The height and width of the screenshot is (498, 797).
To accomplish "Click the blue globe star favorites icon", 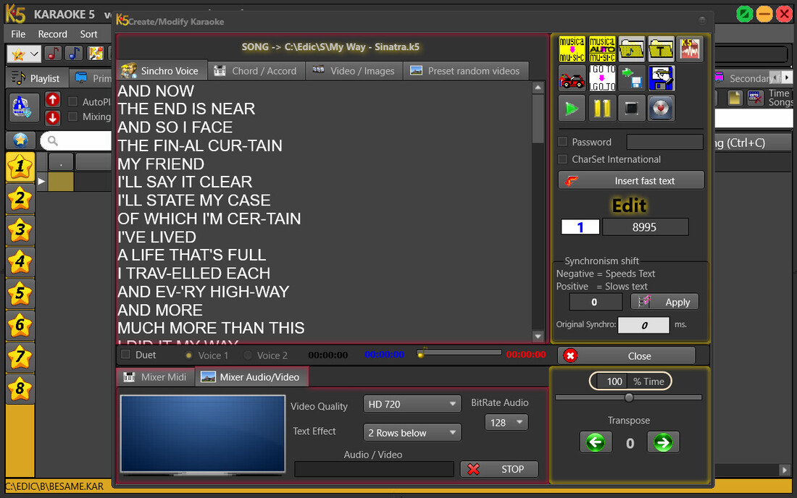I will (x=20, y=140).
